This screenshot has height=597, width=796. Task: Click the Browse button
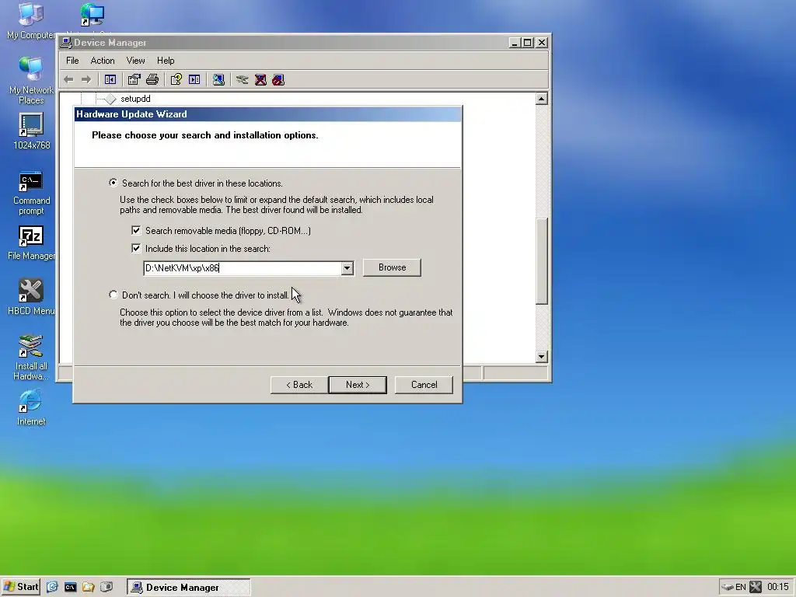point(392,267)
